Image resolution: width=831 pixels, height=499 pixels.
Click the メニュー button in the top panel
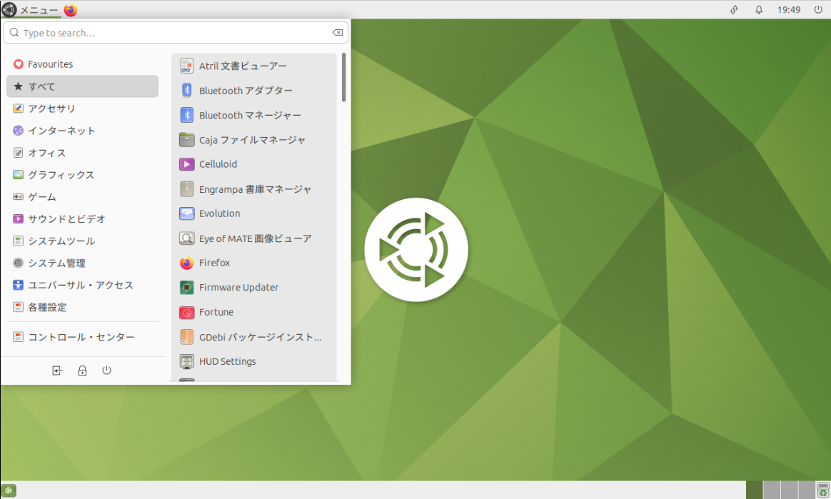(x=30, y=10)
